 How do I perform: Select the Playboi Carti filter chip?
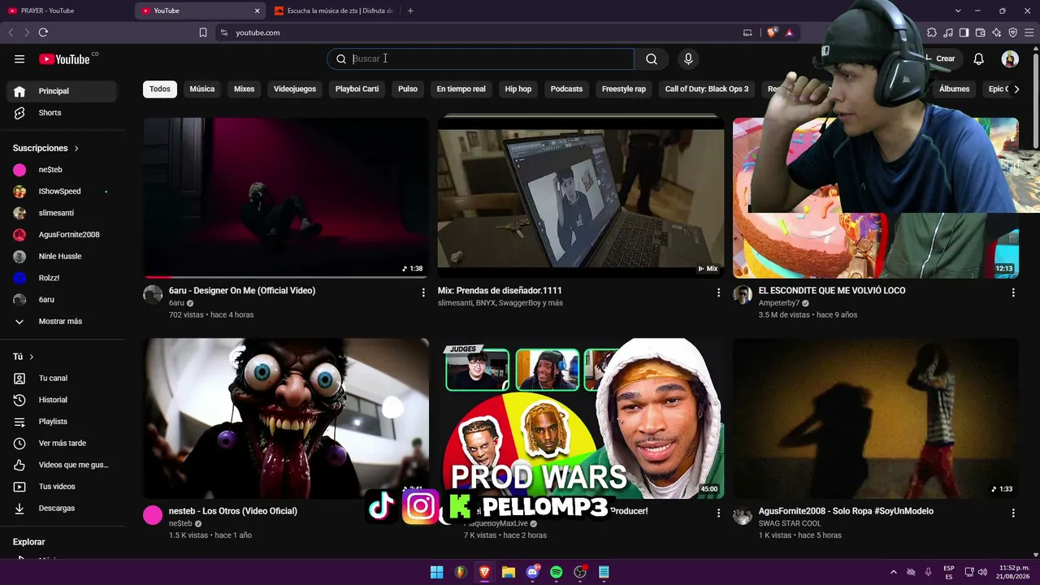[357, 89]
